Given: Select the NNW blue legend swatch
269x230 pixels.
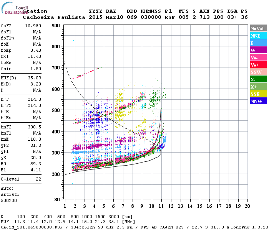Looking at the screenshot, I should (x=258, y=101).
